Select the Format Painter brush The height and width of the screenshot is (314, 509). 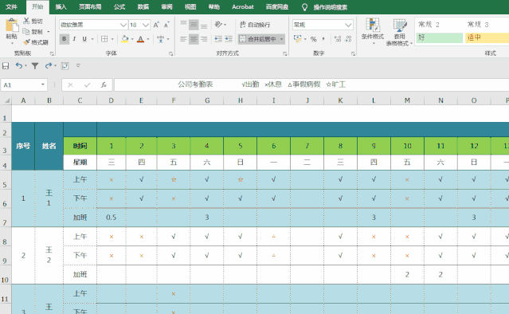[26, 42]
